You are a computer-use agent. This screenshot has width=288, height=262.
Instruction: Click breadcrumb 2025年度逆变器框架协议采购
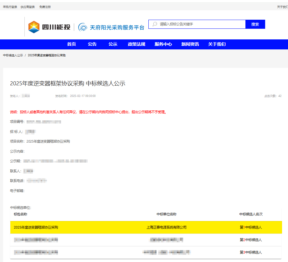pos(47,55)
